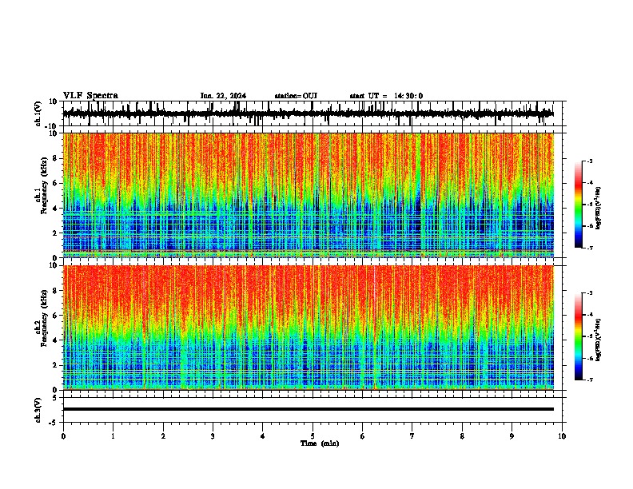The height and width of the screenshot is (489, 633).
Task: Click time axis tick label '0'
Action: [x=63, y=436]
